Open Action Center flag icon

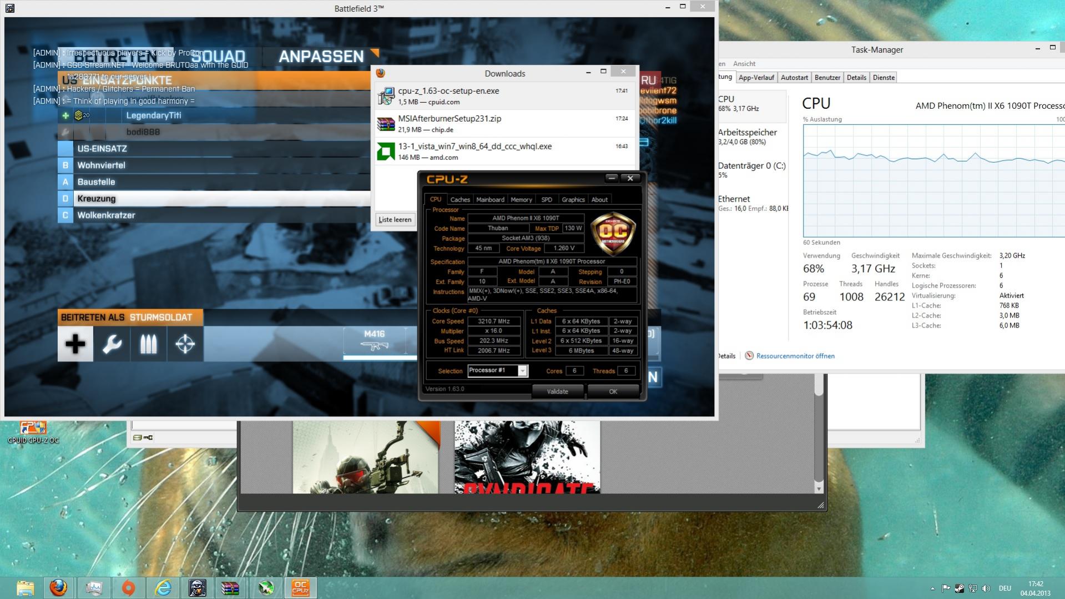click(x=946, y=588)
